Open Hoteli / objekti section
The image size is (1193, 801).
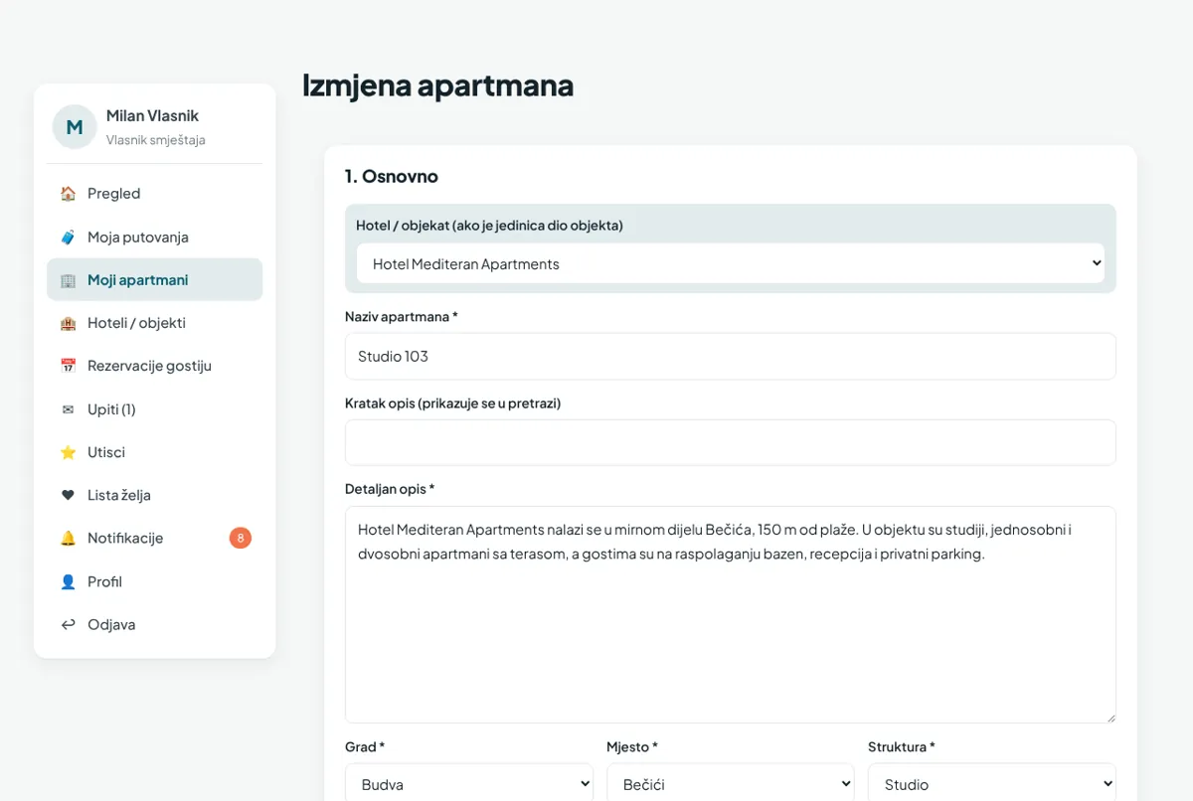coord(154,323)
